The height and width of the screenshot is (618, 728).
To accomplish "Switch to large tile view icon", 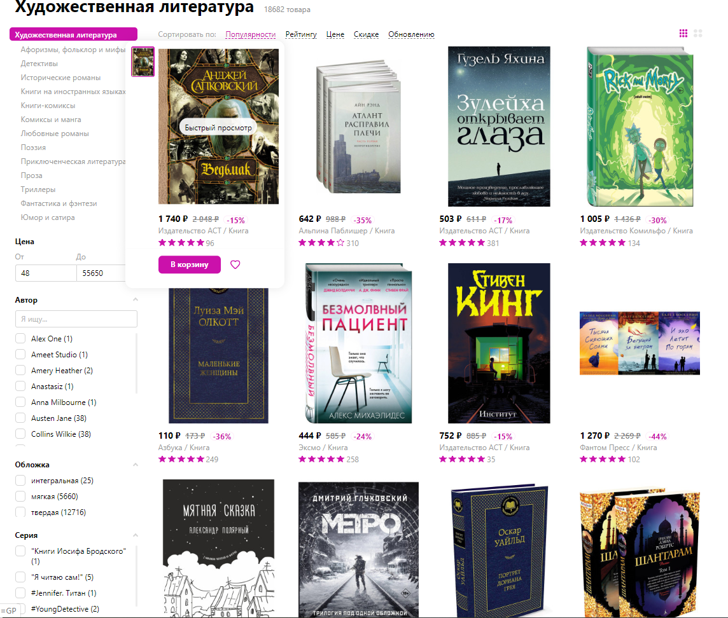I will click(x=698, y=34).
